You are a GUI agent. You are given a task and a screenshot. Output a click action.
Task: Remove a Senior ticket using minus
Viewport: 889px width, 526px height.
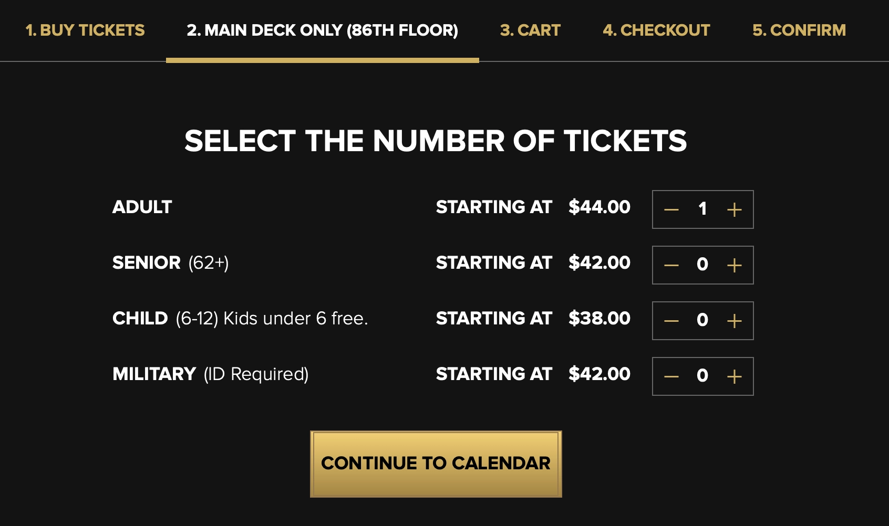tap(671, 266)
